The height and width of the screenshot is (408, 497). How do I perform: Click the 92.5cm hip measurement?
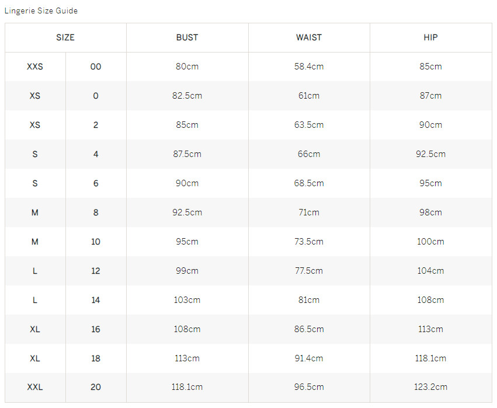[430, 154]
